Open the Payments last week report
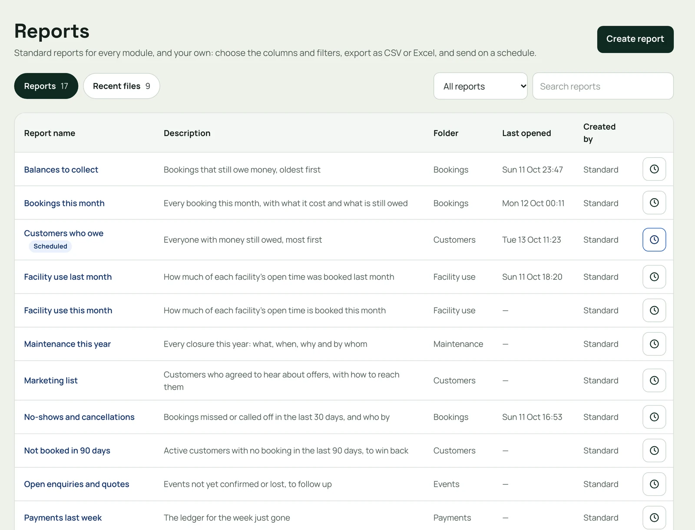Screen dimensions: 695x530 [x=63, y=518]
